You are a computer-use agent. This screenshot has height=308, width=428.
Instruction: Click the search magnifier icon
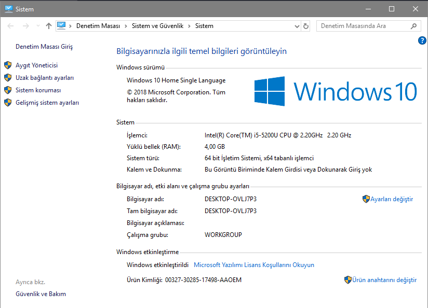pos(414,26)
